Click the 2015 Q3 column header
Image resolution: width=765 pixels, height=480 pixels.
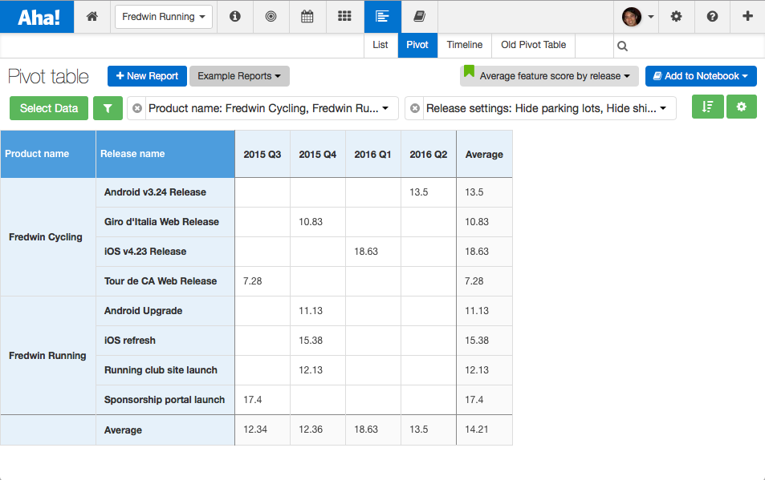(262, 155)
